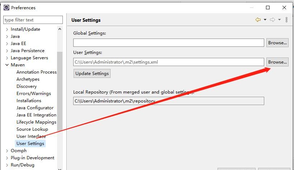Click the forward navigation arrow icon
The image size is (294, 170).
(x=272, y=20)
